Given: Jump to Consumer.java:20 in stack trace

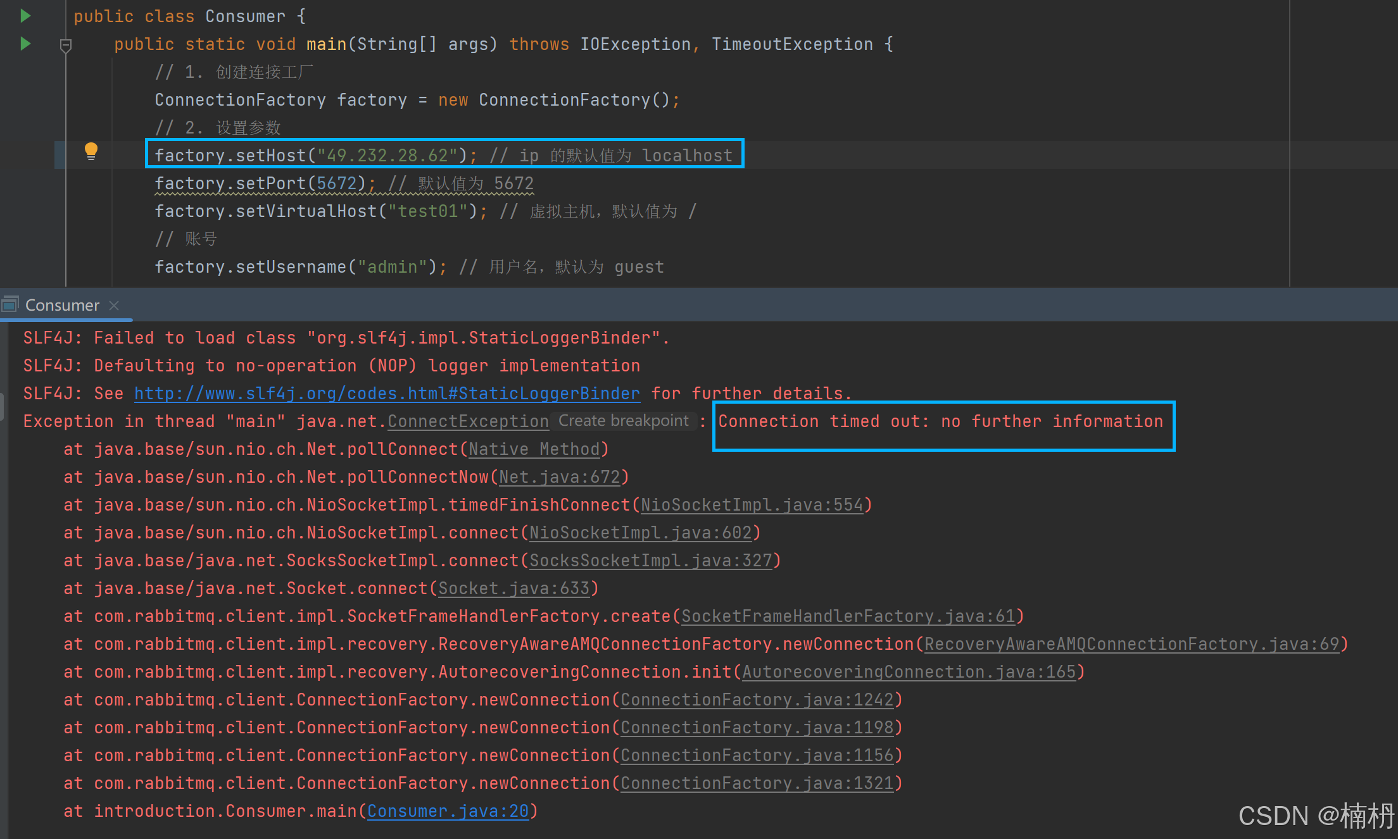Looking at the screenshot, I should pyautogui.click(x=448, y=811).
